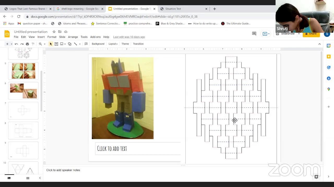The height and width of the screenshot is (187, 334).
Task: Select slide 6 thumbnail in the filmstrip
Action: coord(23,91)
